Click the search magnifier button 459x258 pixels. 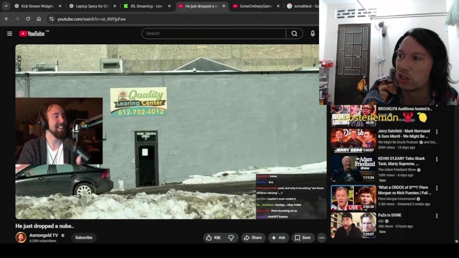coord(294,34)
